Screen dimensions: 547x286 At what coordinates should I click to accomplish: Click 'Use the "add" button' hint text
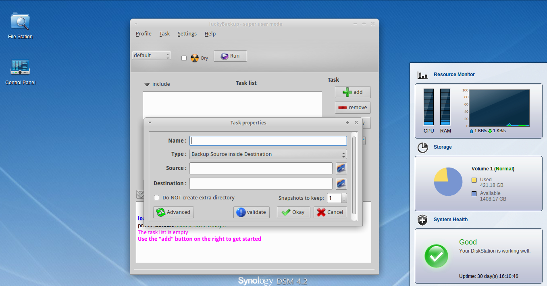coord(200,239)
